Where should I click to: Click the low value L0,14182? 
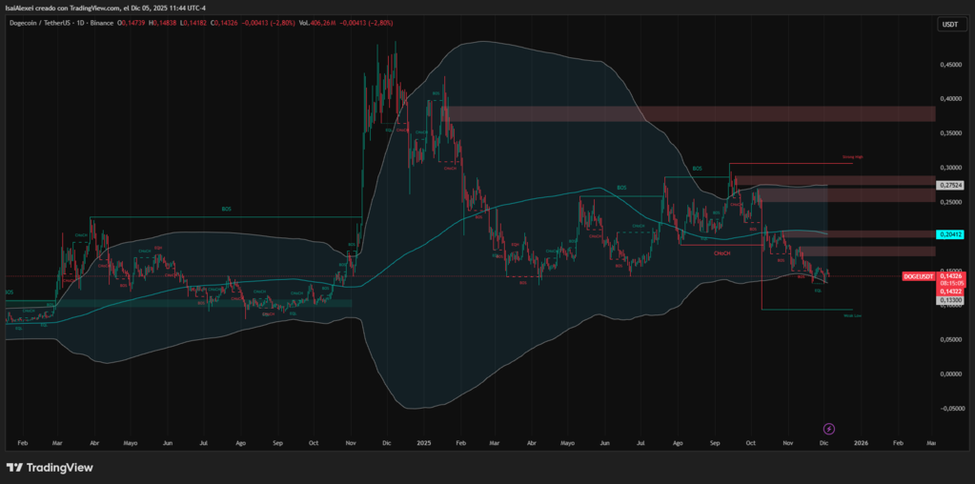pyautogui.click(x=193, y=23)
